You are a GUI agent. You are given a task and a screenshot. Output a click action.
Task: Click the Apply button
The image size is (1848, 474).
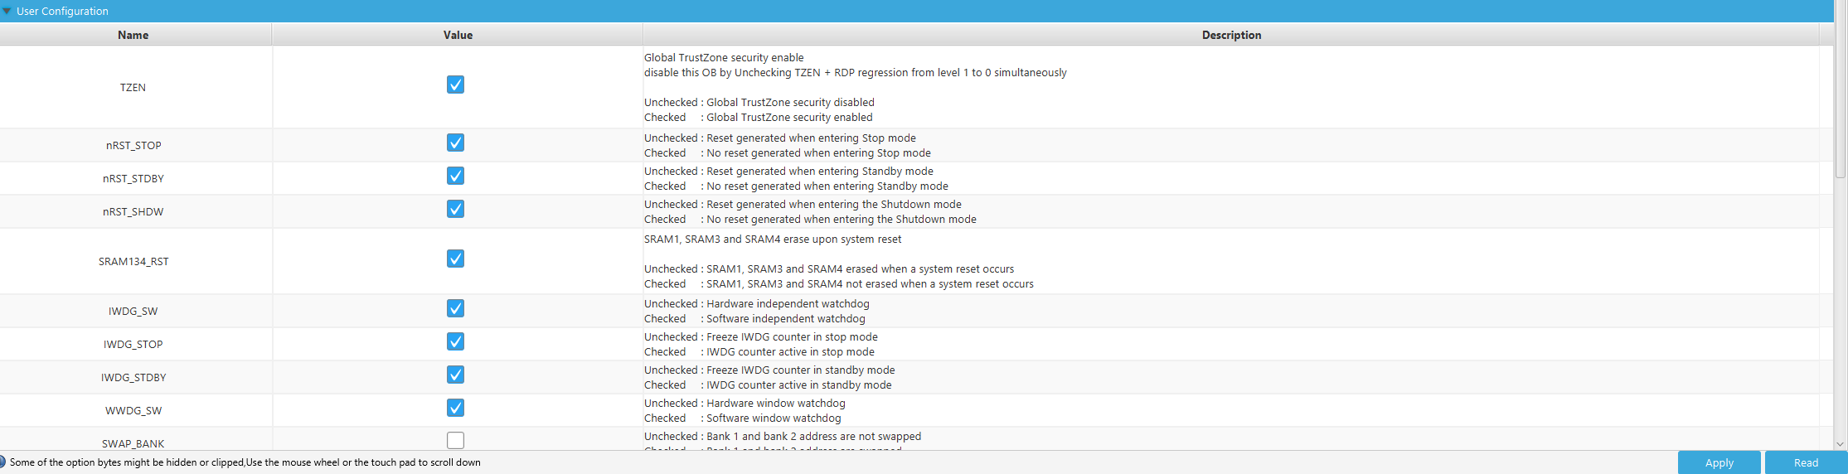[1719, 462]
